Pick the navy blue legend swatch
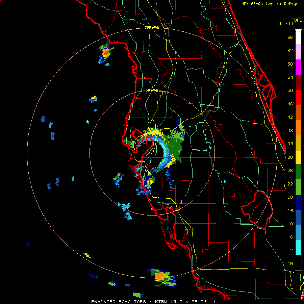Image resolution: width=304 pixels, height=304 pixels. [x=298, y=202]
